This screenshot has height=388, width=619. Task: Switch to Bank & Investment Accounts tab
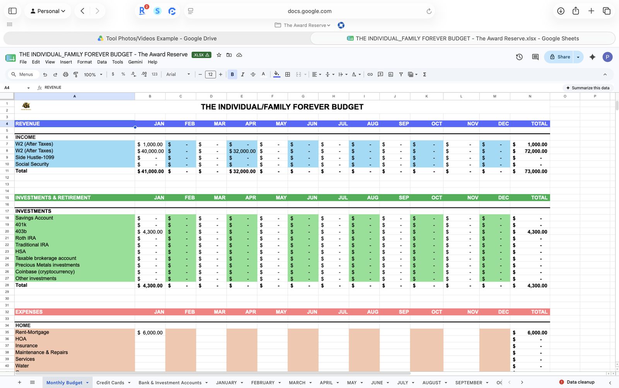tap(170, 383)
